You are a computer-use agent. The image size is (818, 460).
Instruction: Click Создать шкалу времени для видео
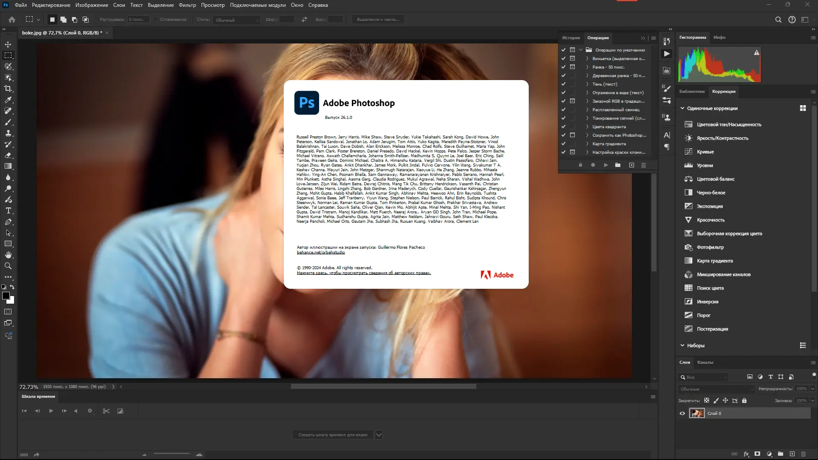(x=333, y=434)
